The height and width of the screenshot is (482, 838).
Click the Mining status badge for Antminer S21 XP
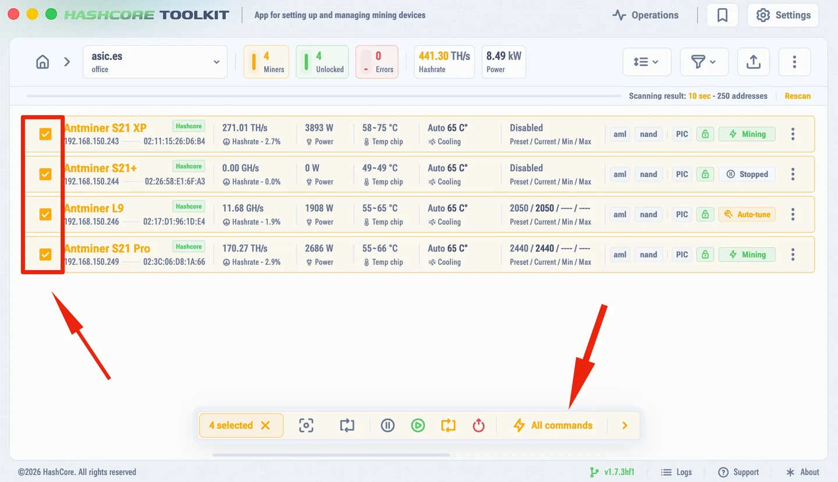tap(747, 134)
